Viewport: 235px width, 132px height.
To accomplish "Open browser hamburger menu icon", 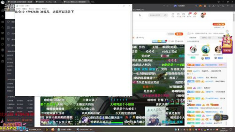I will click(x=232, y=6).
